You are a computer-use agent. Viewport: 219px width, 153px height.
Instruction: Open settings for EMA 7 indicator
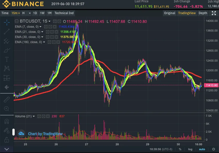[50, 27]
